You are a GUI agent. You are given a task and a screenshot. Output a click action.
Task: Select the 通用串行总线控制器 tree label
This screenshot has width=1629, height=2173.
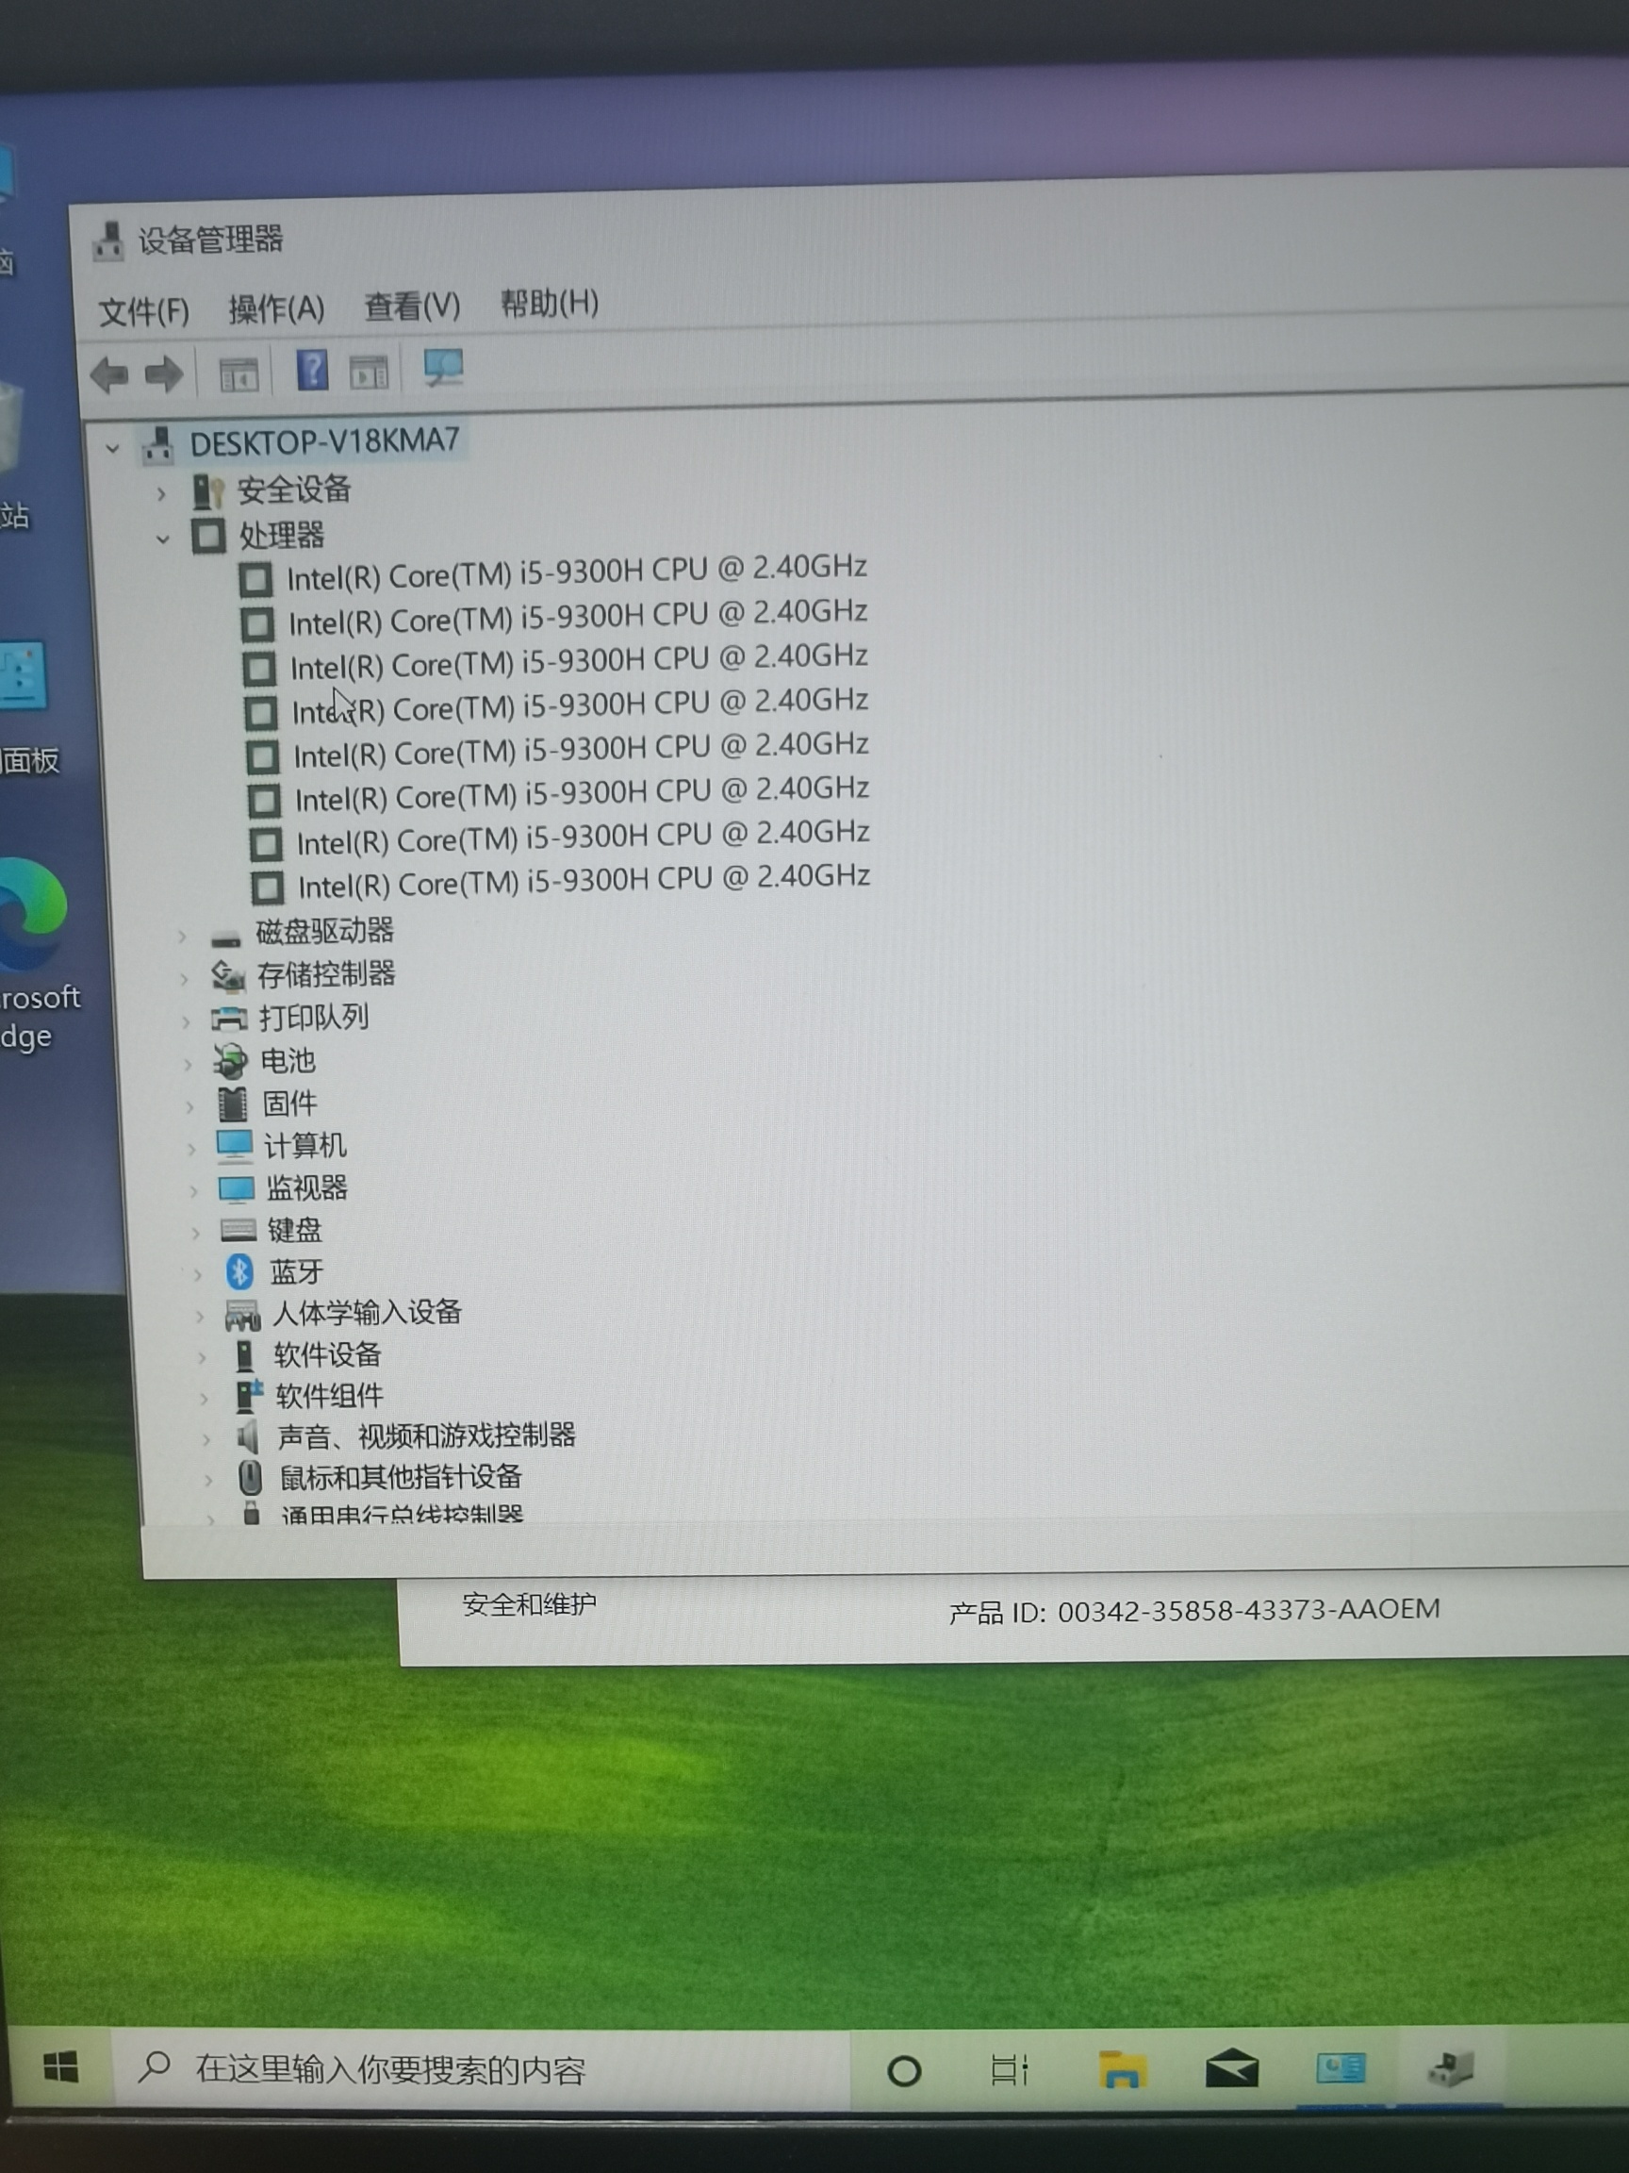point(402,1513)
